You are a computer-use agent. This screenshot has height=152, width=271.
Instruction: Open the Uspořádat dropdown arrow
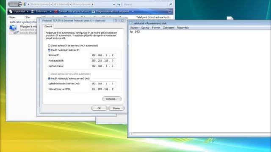coord(28,11)
